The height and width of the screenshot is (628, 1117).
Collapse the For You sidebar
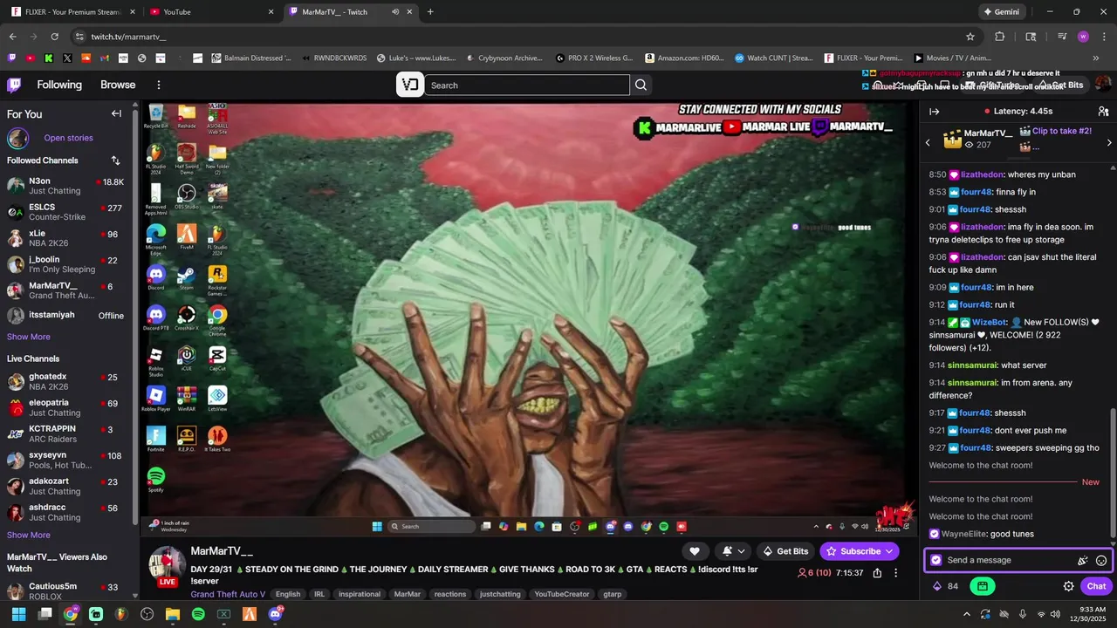coord(116,113)
